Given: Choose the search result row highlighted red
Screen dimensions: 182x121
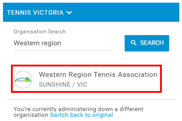Looking at the screenshot, I should [x=86, y=79].
